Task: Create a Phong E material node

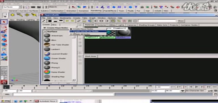Action: (x=47, y=67)
